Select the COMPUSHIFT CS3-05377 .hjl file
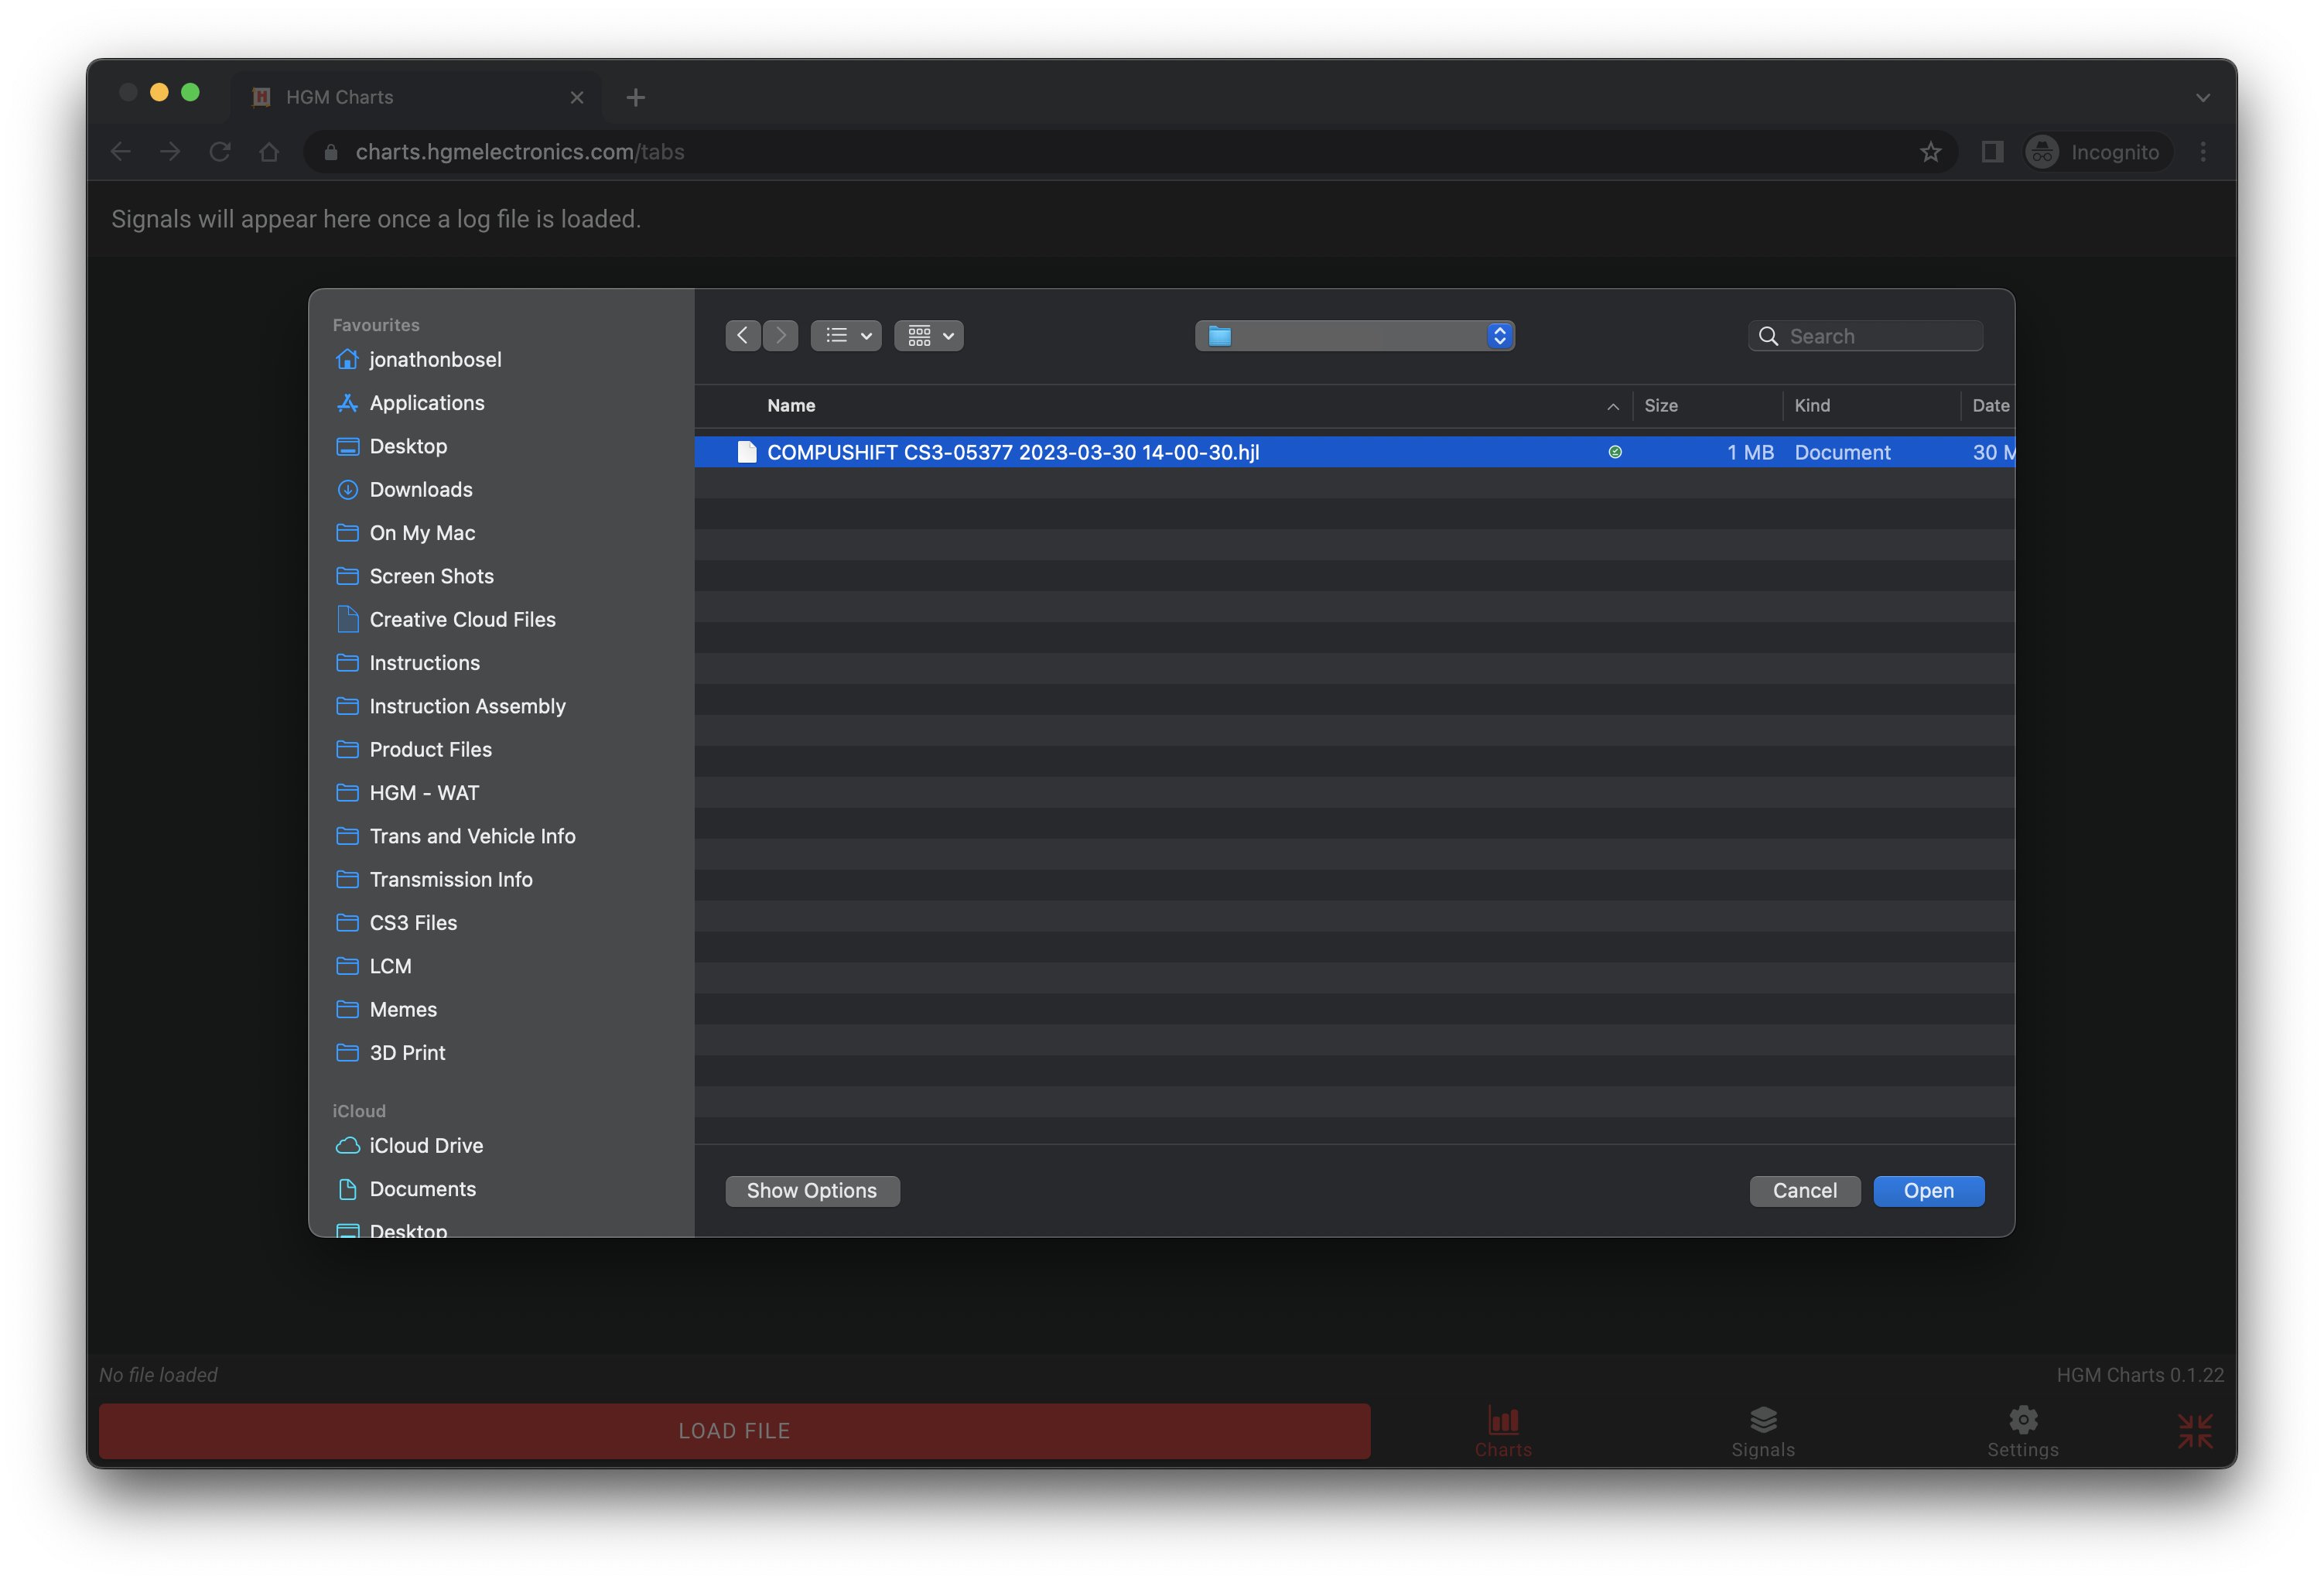This screenshot has width=2324, height=1583. 1354,452
